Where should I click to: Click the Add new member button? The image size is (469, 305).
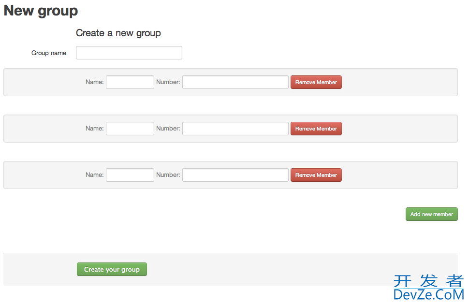pyautogui.click(x=432, y=214)
